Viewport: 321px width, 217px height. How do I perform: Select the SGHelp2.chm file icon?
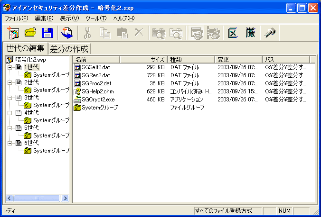tap(77, 91)
